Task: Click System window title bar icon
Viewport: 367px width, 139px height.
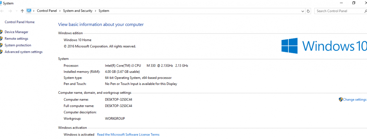Action: pyautogui.click(x=1, y=3)
